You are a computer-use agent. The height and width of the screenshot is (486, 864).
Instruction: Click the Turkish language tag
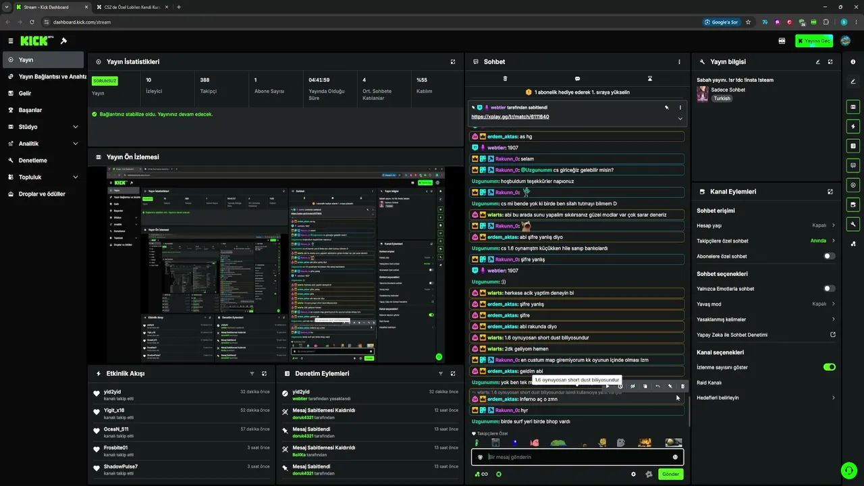(x=722, y=99)
